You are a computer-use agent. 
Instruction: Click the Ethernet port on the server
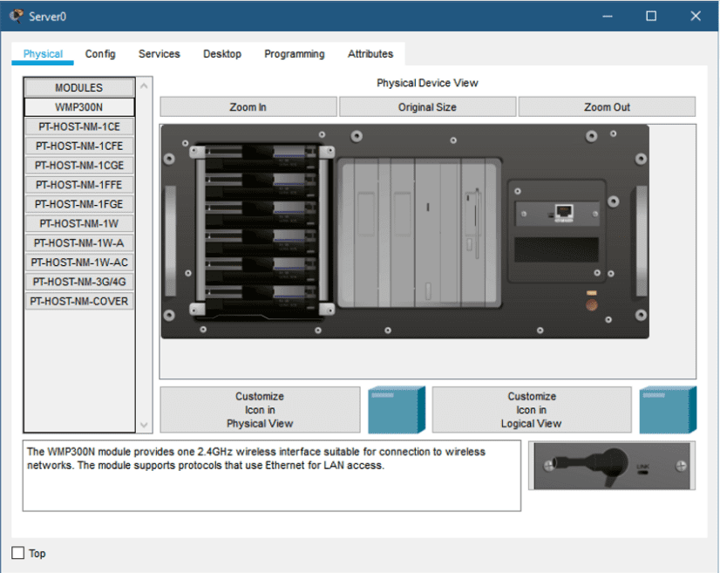(564, 212)
